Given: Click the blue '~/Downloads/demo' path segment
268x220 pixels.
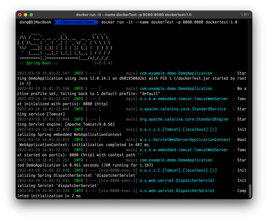Looking at the screenshot, I should pos(76,22).
